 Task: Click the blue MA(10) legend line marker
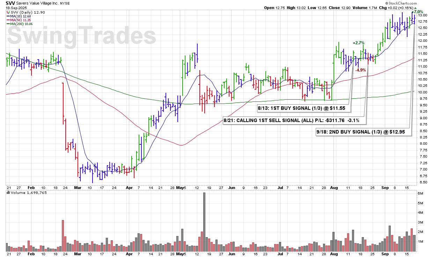click(8, 16)
